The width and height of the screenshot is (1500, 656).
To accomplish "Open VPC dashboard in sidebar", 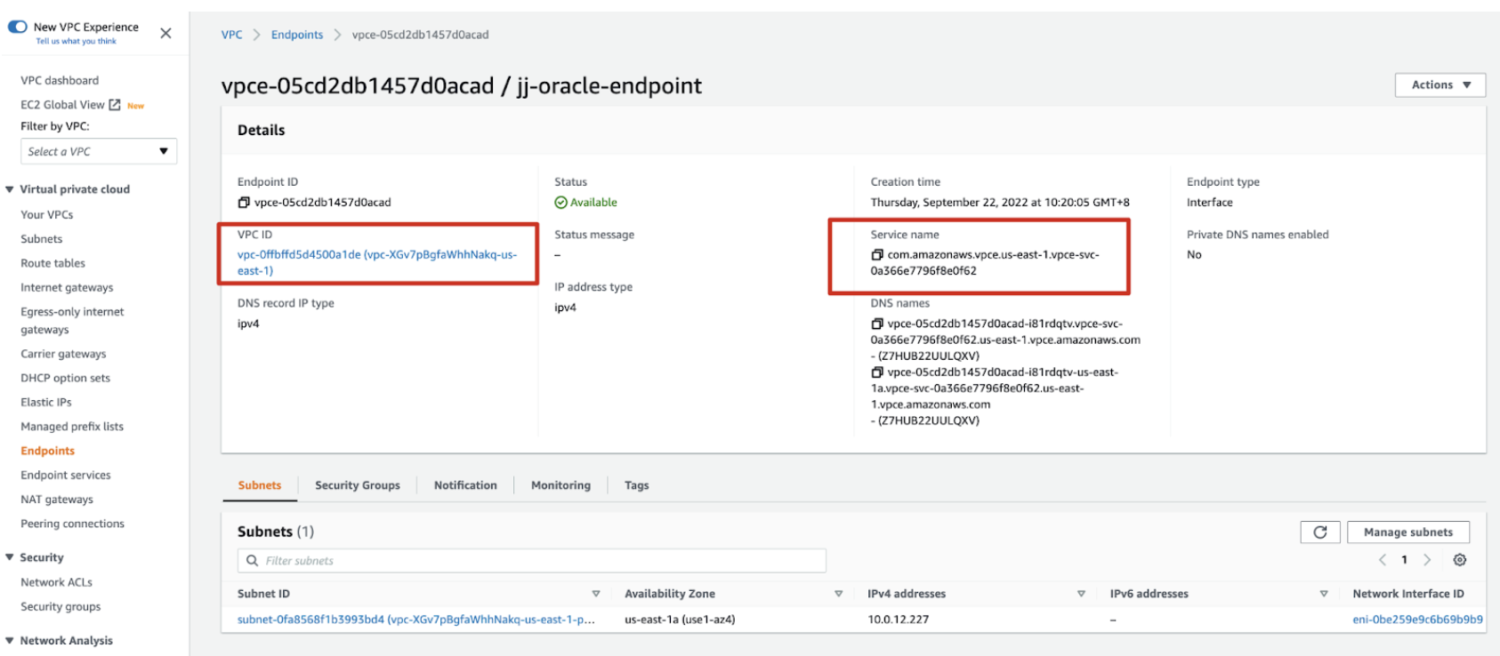I will 60,80.
